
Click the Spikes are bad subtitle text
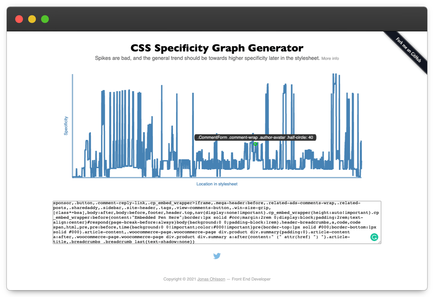(207, 58)
